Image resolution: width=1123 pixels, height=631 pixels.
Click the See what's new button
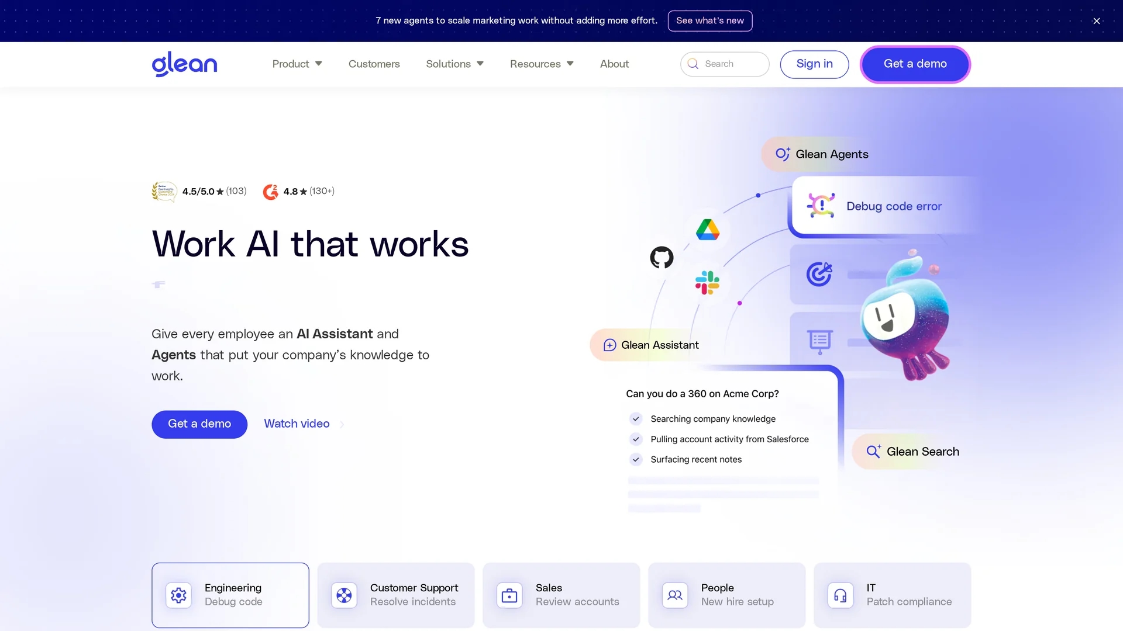click(710, 20)
